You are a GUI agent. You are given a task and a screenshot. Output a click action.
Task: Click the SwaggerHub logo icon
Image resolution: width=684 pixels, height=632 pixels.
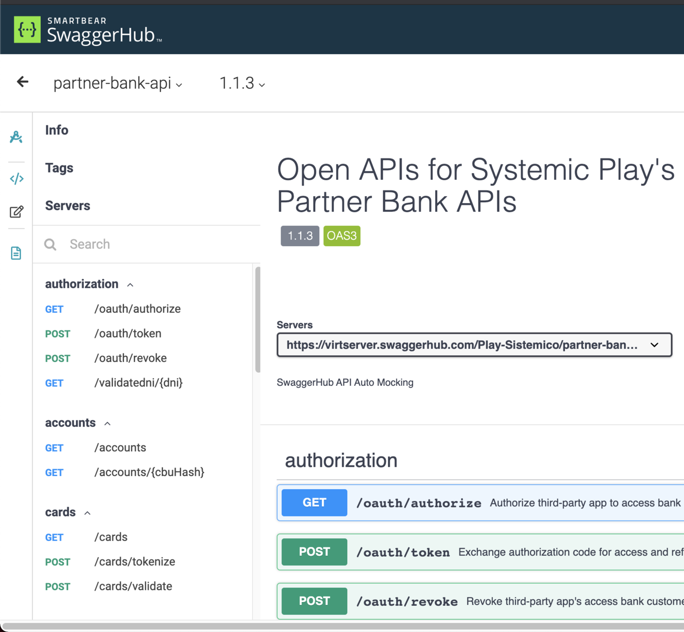(27, 29)
